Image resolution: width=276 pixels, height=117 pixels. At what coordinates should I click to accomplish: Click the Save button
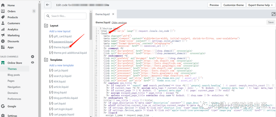coord(271,22)
